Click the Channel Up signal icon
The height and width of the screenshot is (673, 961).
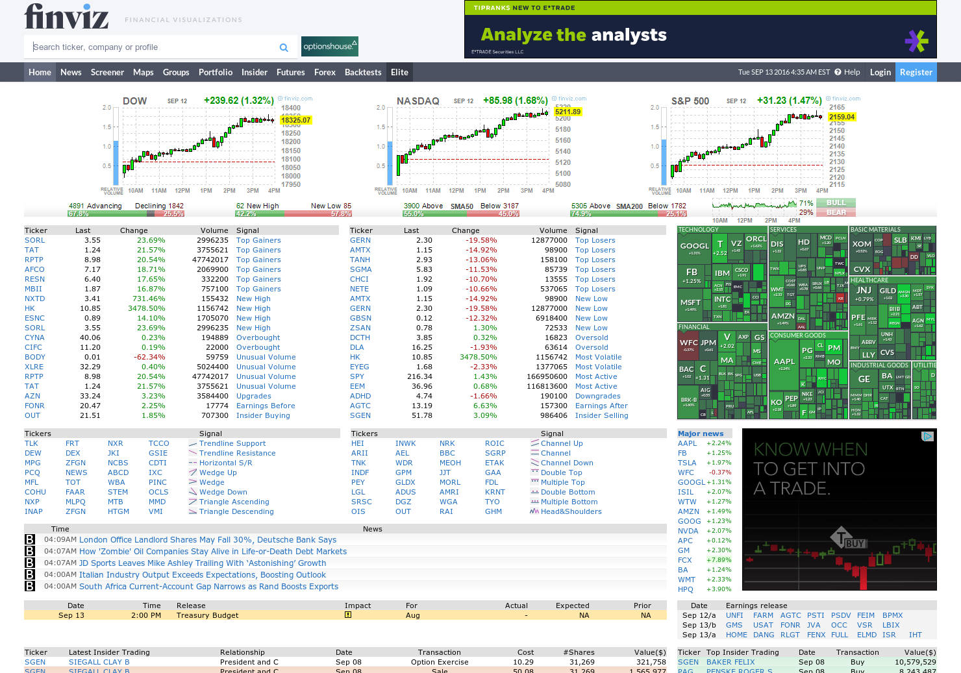(x=534, y=443)
